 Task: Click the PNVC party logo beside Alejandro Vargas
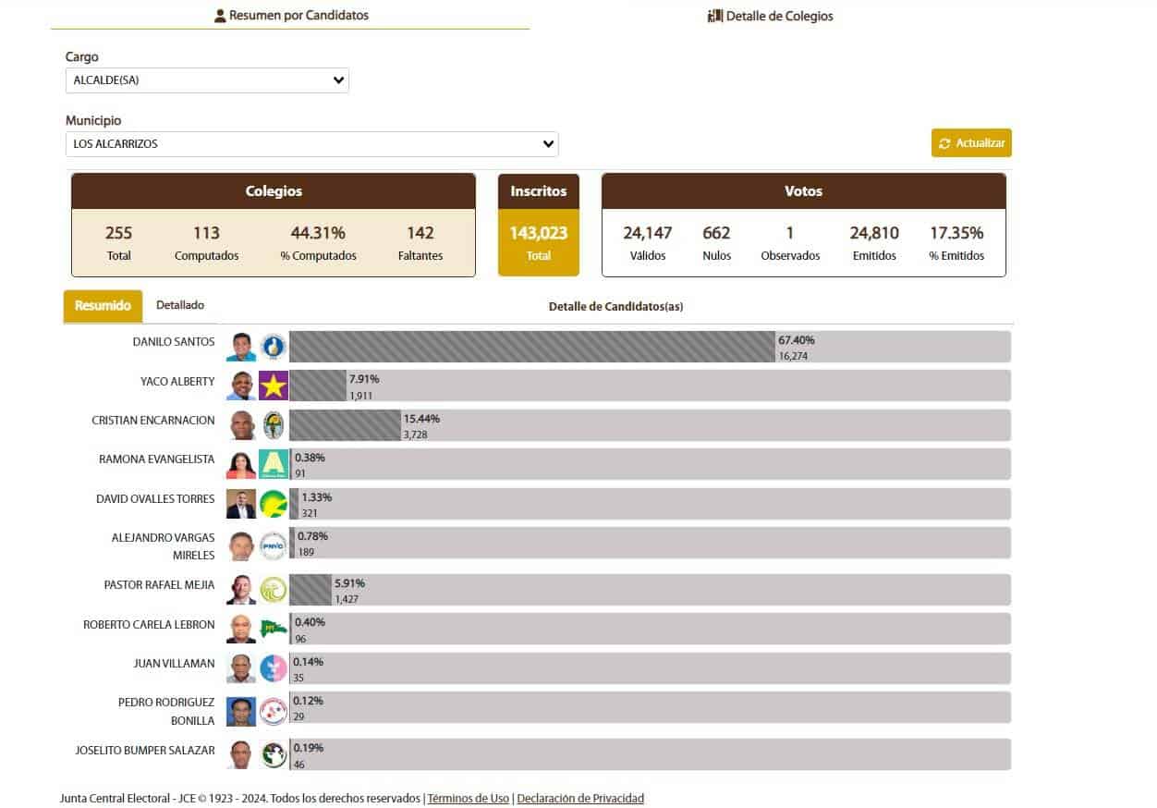coord(274,545)
